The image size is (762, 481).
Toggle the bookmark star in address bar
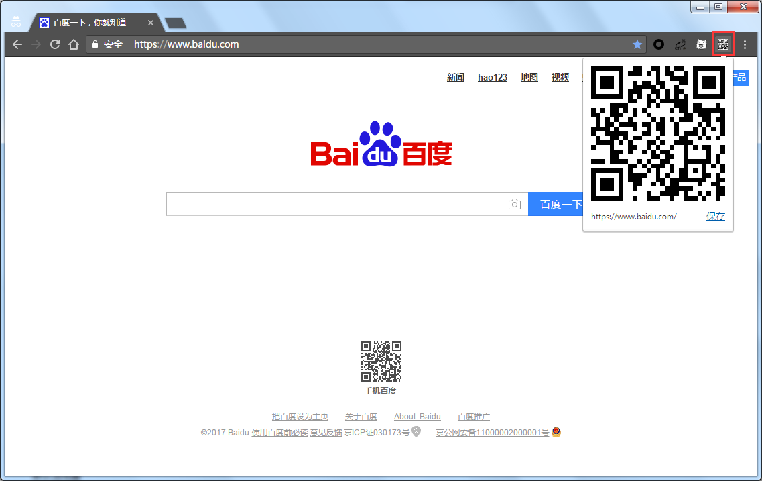click(637, 44)
